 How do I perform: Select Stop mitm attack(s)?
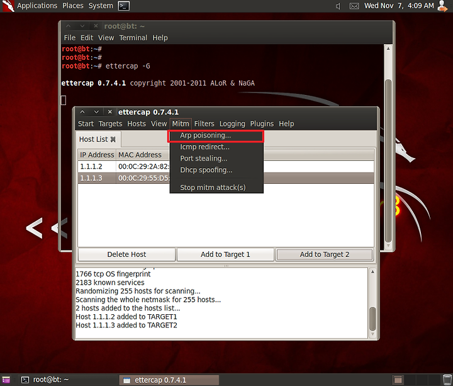click(x=216, y=188)
